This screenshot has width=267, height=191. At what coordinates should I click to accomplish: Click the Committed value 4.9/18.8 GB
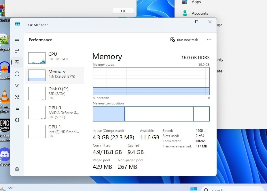[x=107, y=152]
